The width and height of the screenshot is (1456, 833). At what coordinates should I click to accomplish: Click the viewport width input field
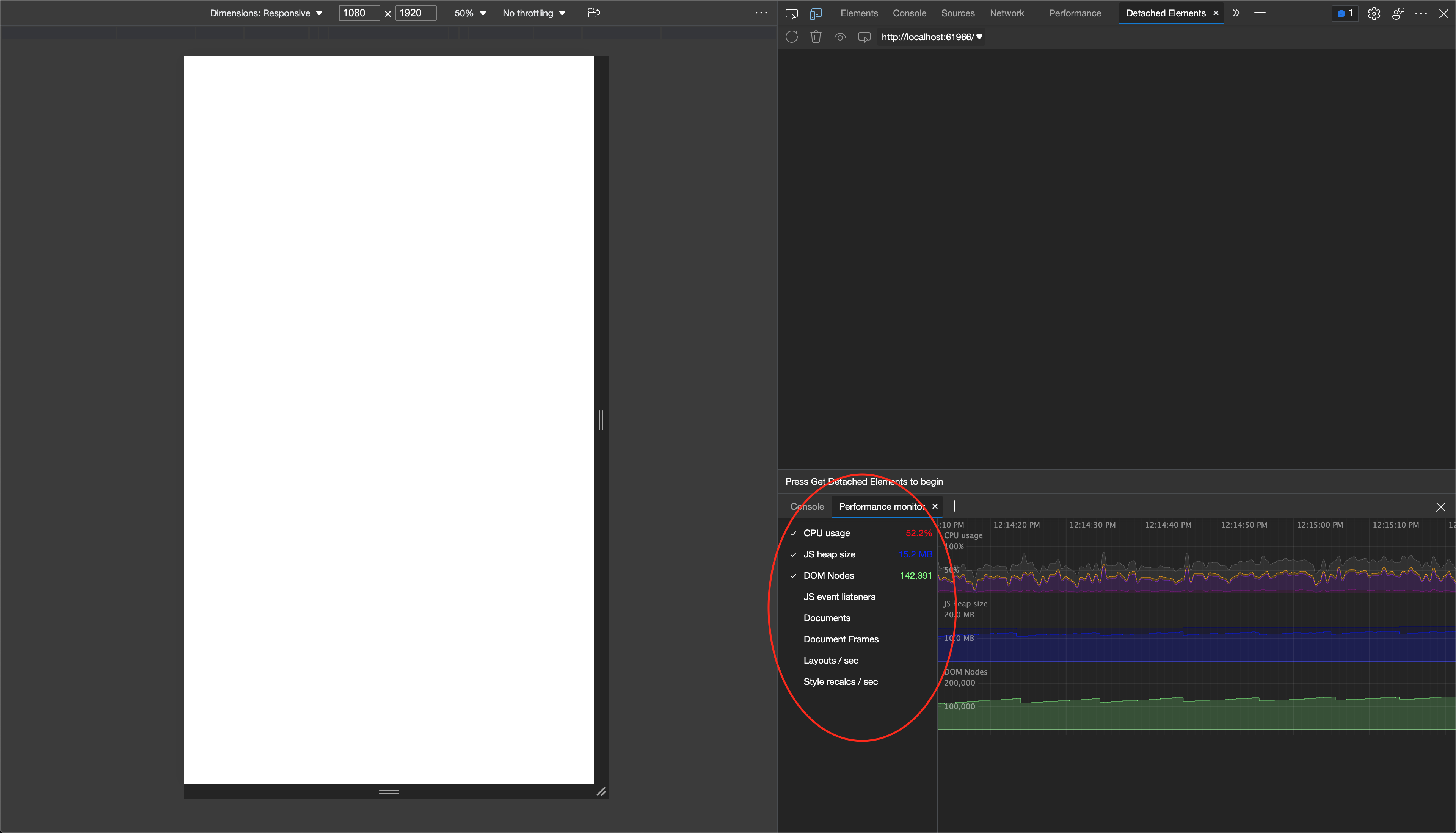[359, 13]
